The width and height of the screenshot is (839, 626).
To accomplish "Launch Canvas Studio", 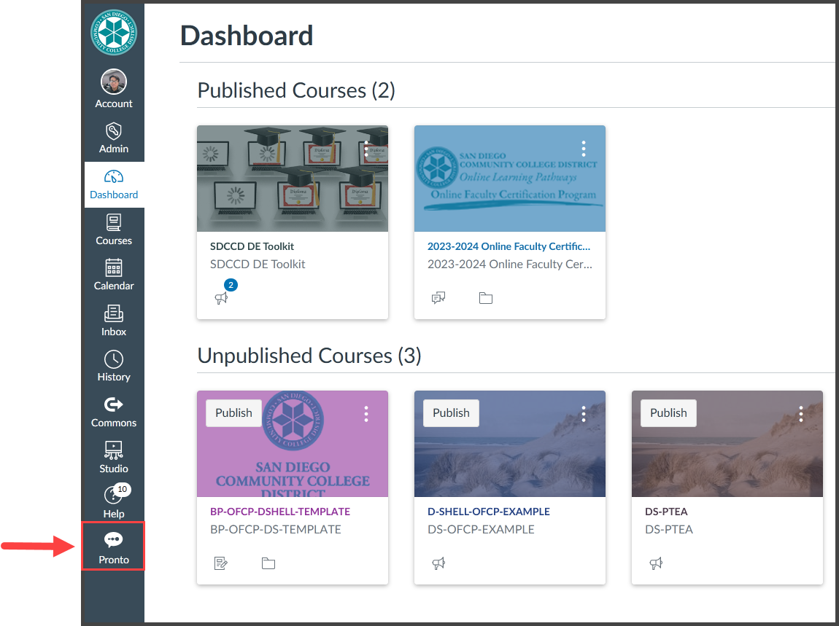I will coord(113,457).
